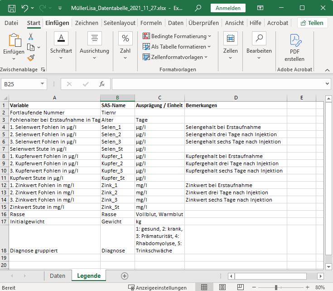Open the Name Box dropdown arrow

pos(43,84)
